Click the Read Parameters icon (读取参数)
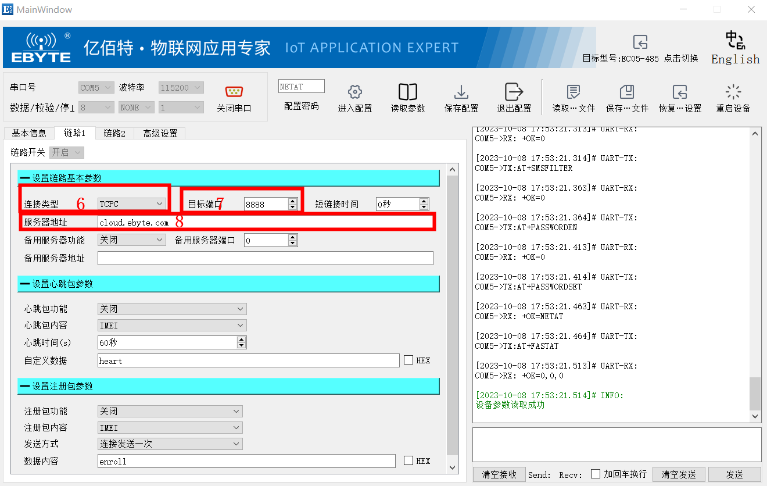The image size is (767, 486). (407, 92)
